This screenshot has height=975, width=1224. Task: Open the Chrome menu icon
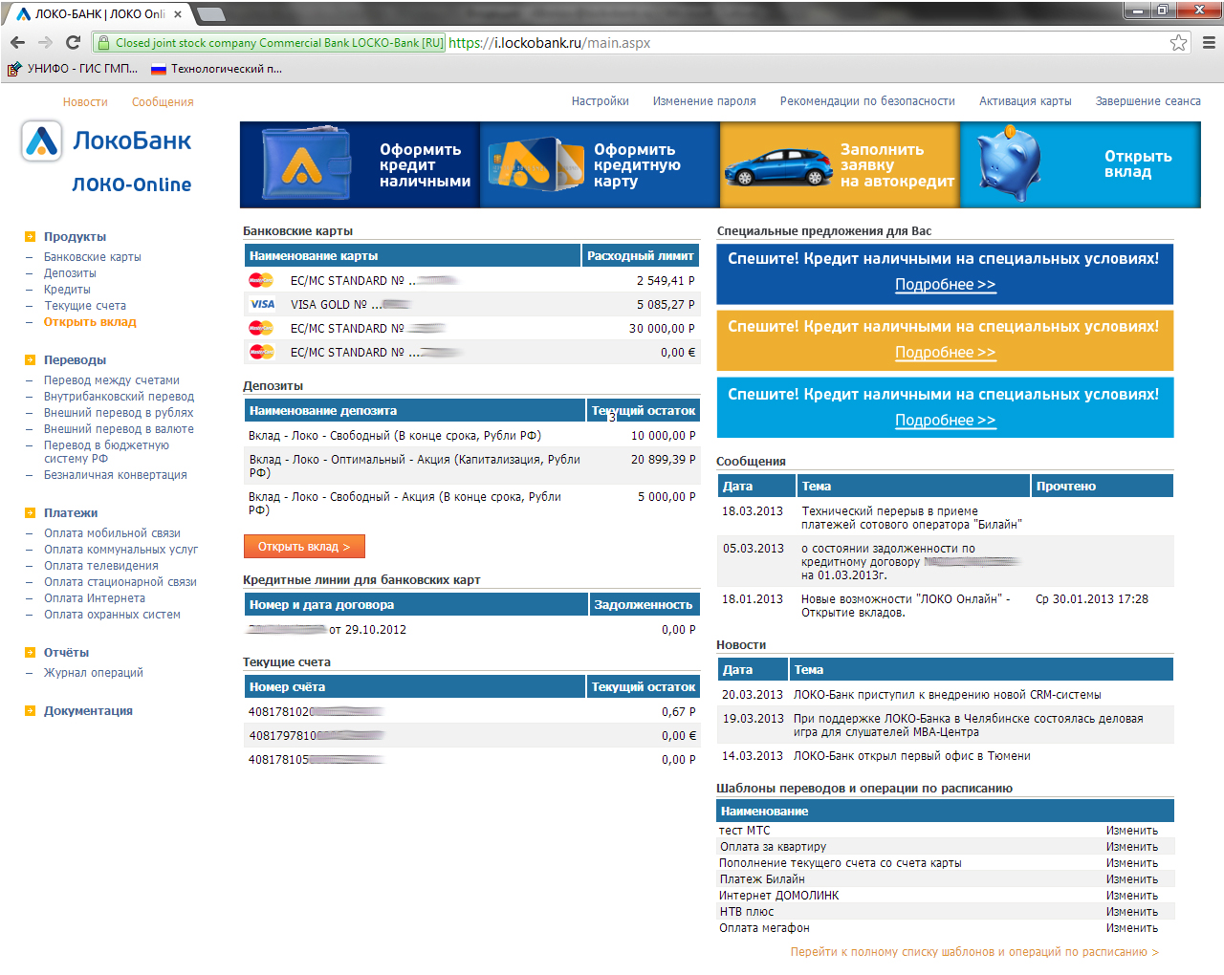[x=1209, y=42]
